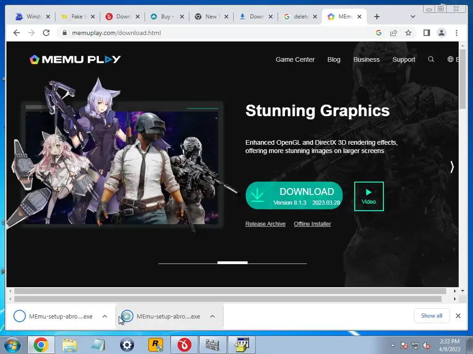Go back to the previous page
Screen dimensions: 473x354
click(x=17, y=33)
